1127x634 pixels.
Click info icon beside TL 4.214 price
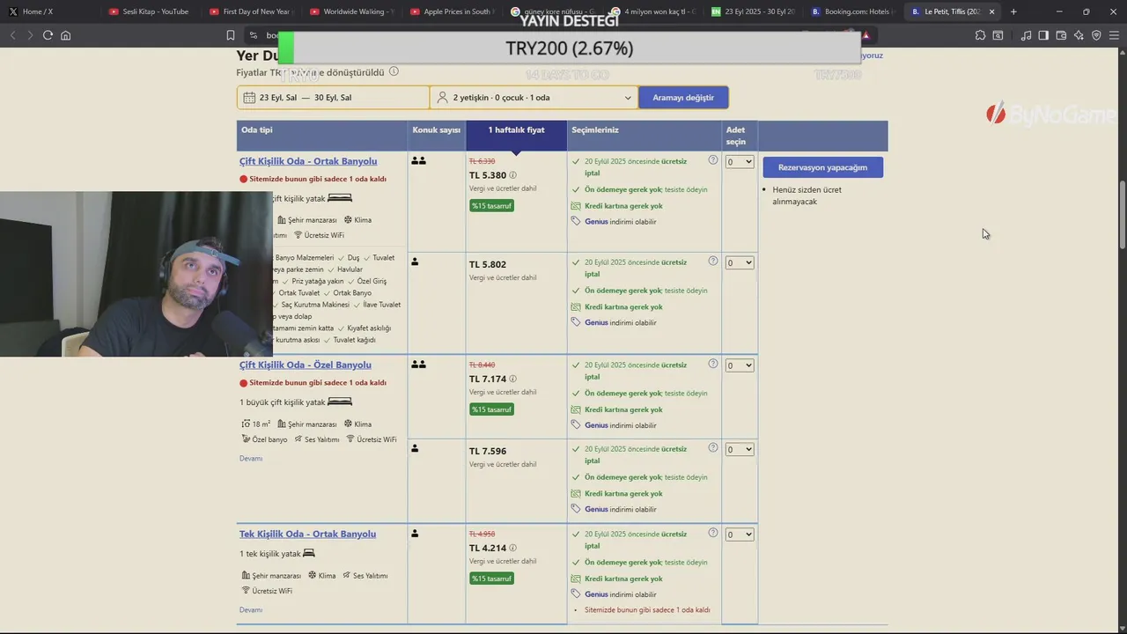(512, 548)
